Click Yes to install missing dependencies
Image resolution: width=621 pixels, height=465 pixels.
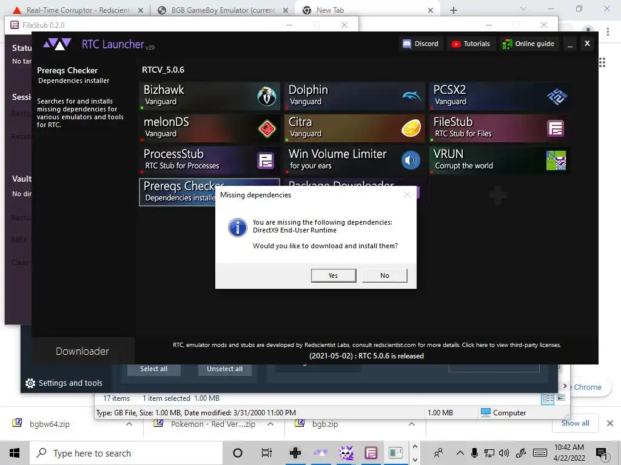[334, 275]
